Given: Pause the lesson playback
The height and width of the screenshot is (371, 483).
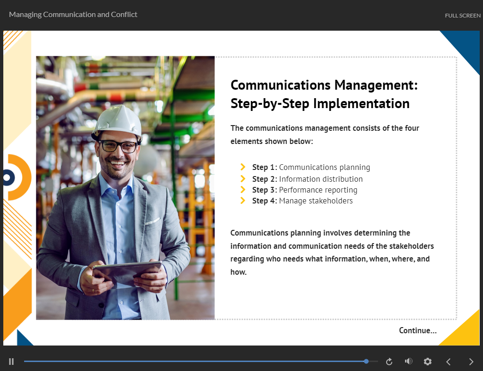Looking at the screenshot, I should coord(11,362).
